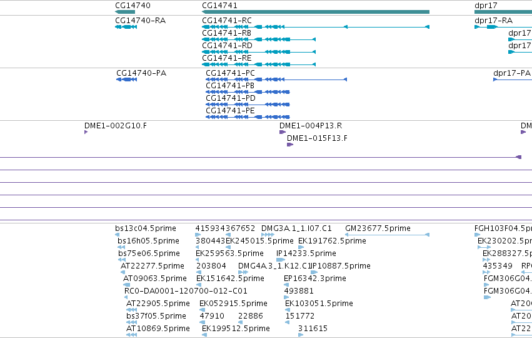Click the CG14741-PC protein label
The width and height of the screenshot is (532, 338).
tap(231, 73)
